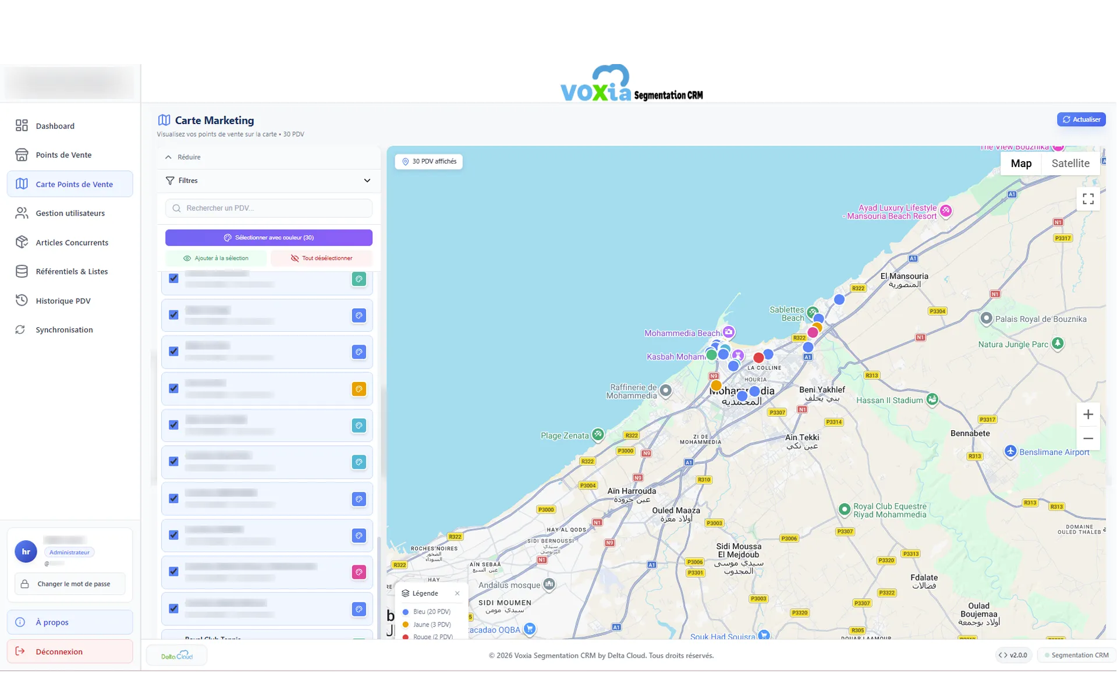This screenshot has width=1117, height=698.
Task: Select the Royal Club Equestre pin
Action: point(845,509)
